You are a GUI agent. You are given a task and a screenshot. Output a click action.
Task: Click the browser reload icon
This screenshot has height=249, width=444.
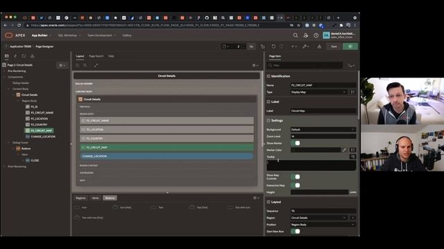point(19,26)
